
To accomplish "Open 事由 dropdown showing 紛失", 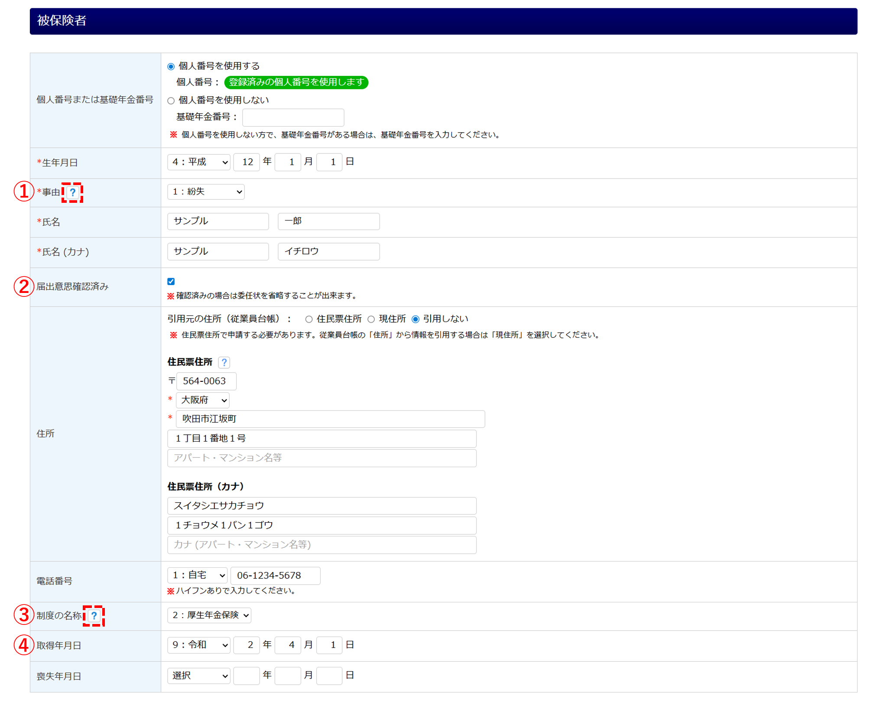I will coord(206,192).
